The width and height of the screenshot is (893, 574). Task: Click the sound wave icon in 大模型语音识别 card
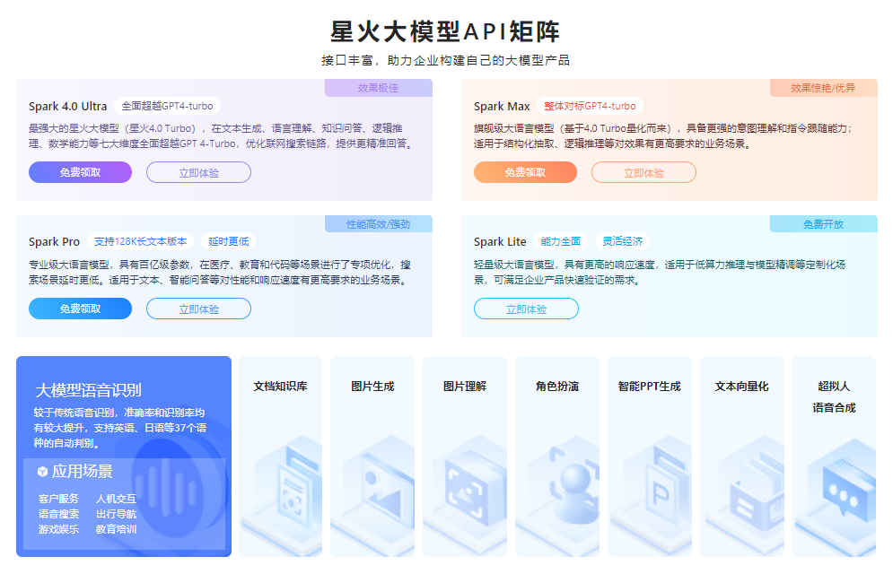168,490
